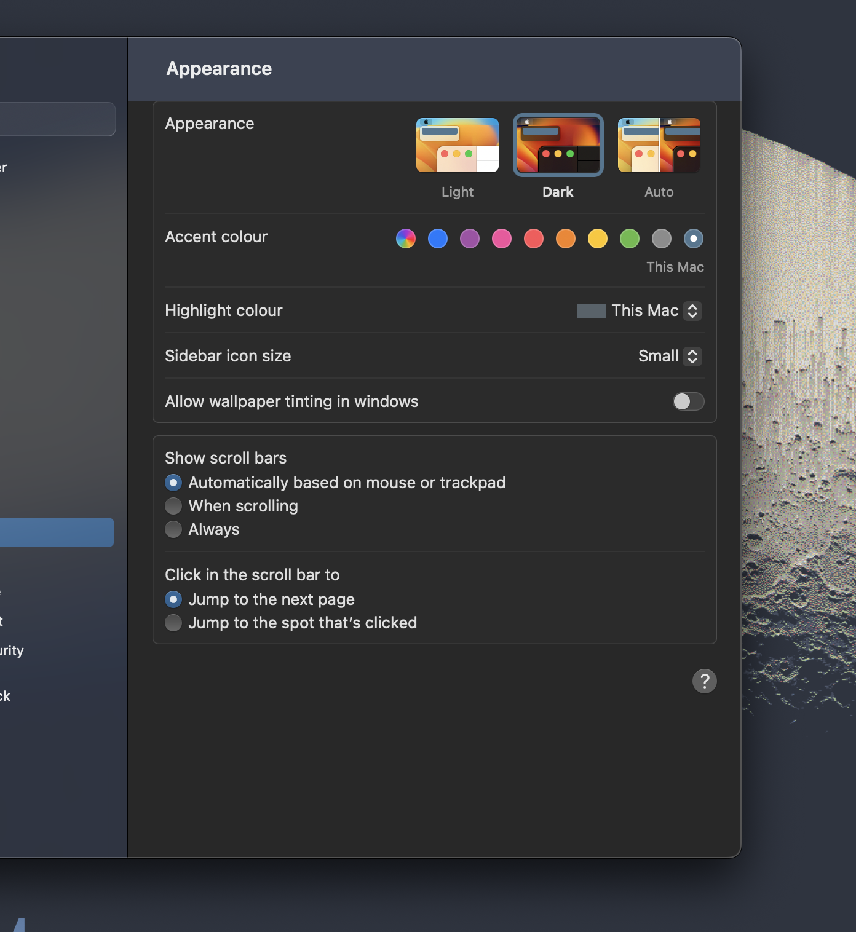This screenshot has width=856, height=932.
Task: Select the When scrolling radio button
Action: click(173, 506)
